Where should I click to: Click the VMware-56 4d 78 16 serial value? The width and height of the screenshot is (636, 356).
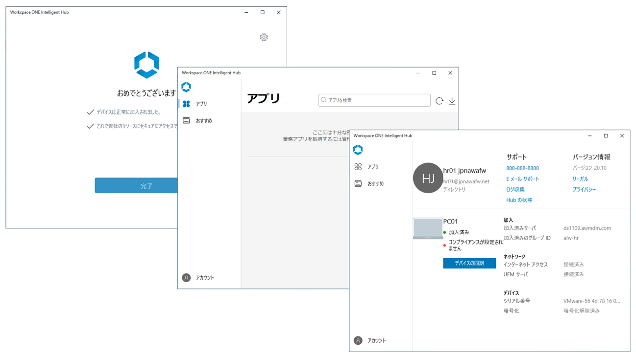pos(591,301)
